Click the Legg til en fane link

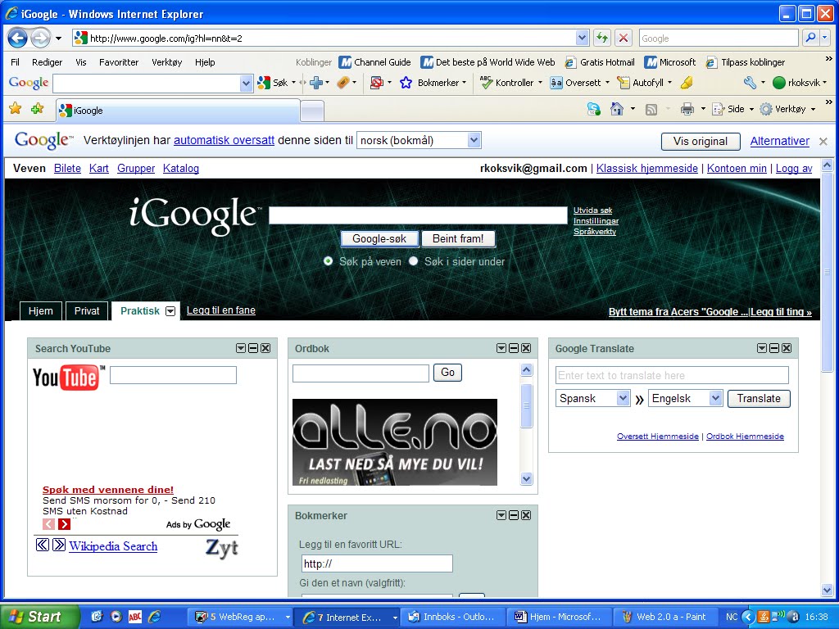(221, 310)
